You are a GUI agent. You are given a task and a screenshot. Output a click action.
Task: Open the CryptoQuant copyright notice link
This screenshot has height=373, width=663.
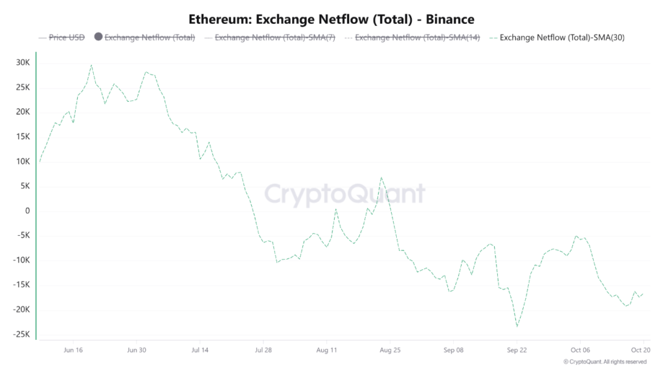tap(605, 361)
